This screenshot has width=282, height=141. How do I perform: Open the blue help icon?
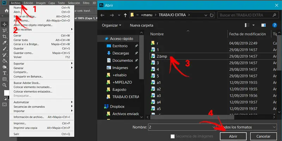pyautogui.click(x=275, y=25)
